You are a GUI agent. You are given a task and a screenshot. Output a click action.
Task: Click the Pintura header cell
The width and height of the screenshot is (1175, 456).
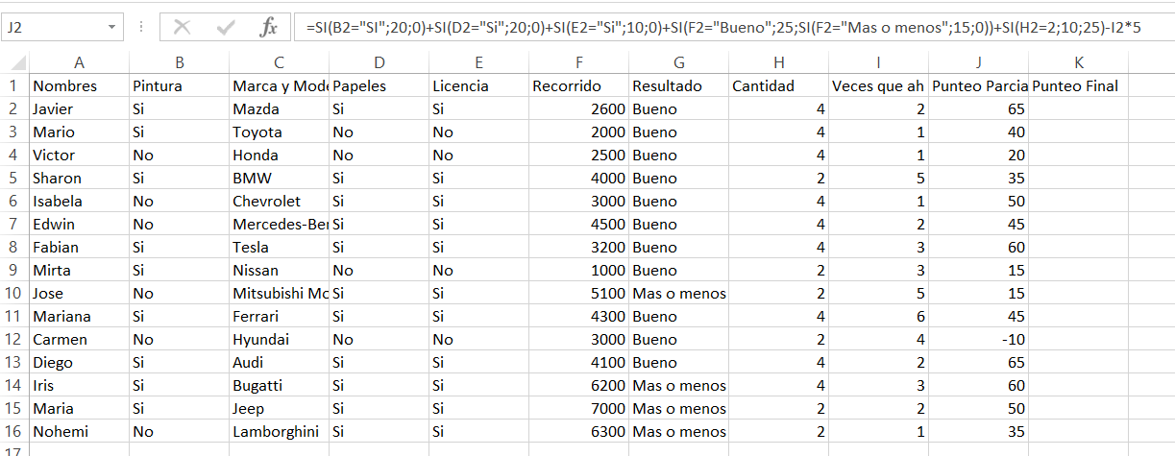tap(179, 85)
